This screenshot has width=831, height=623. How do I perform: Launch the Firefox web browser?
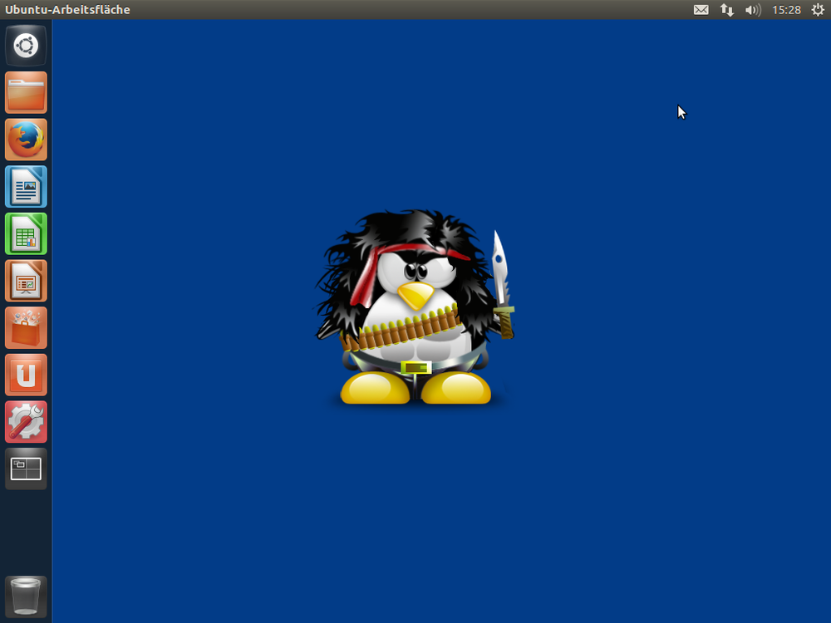(26, 140)
